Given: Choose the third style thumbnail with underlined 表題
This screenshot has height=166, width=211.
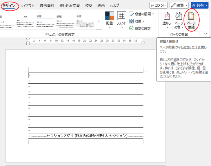Looking at the screenshot, I should pyautogui.click(x=45, y=21).
